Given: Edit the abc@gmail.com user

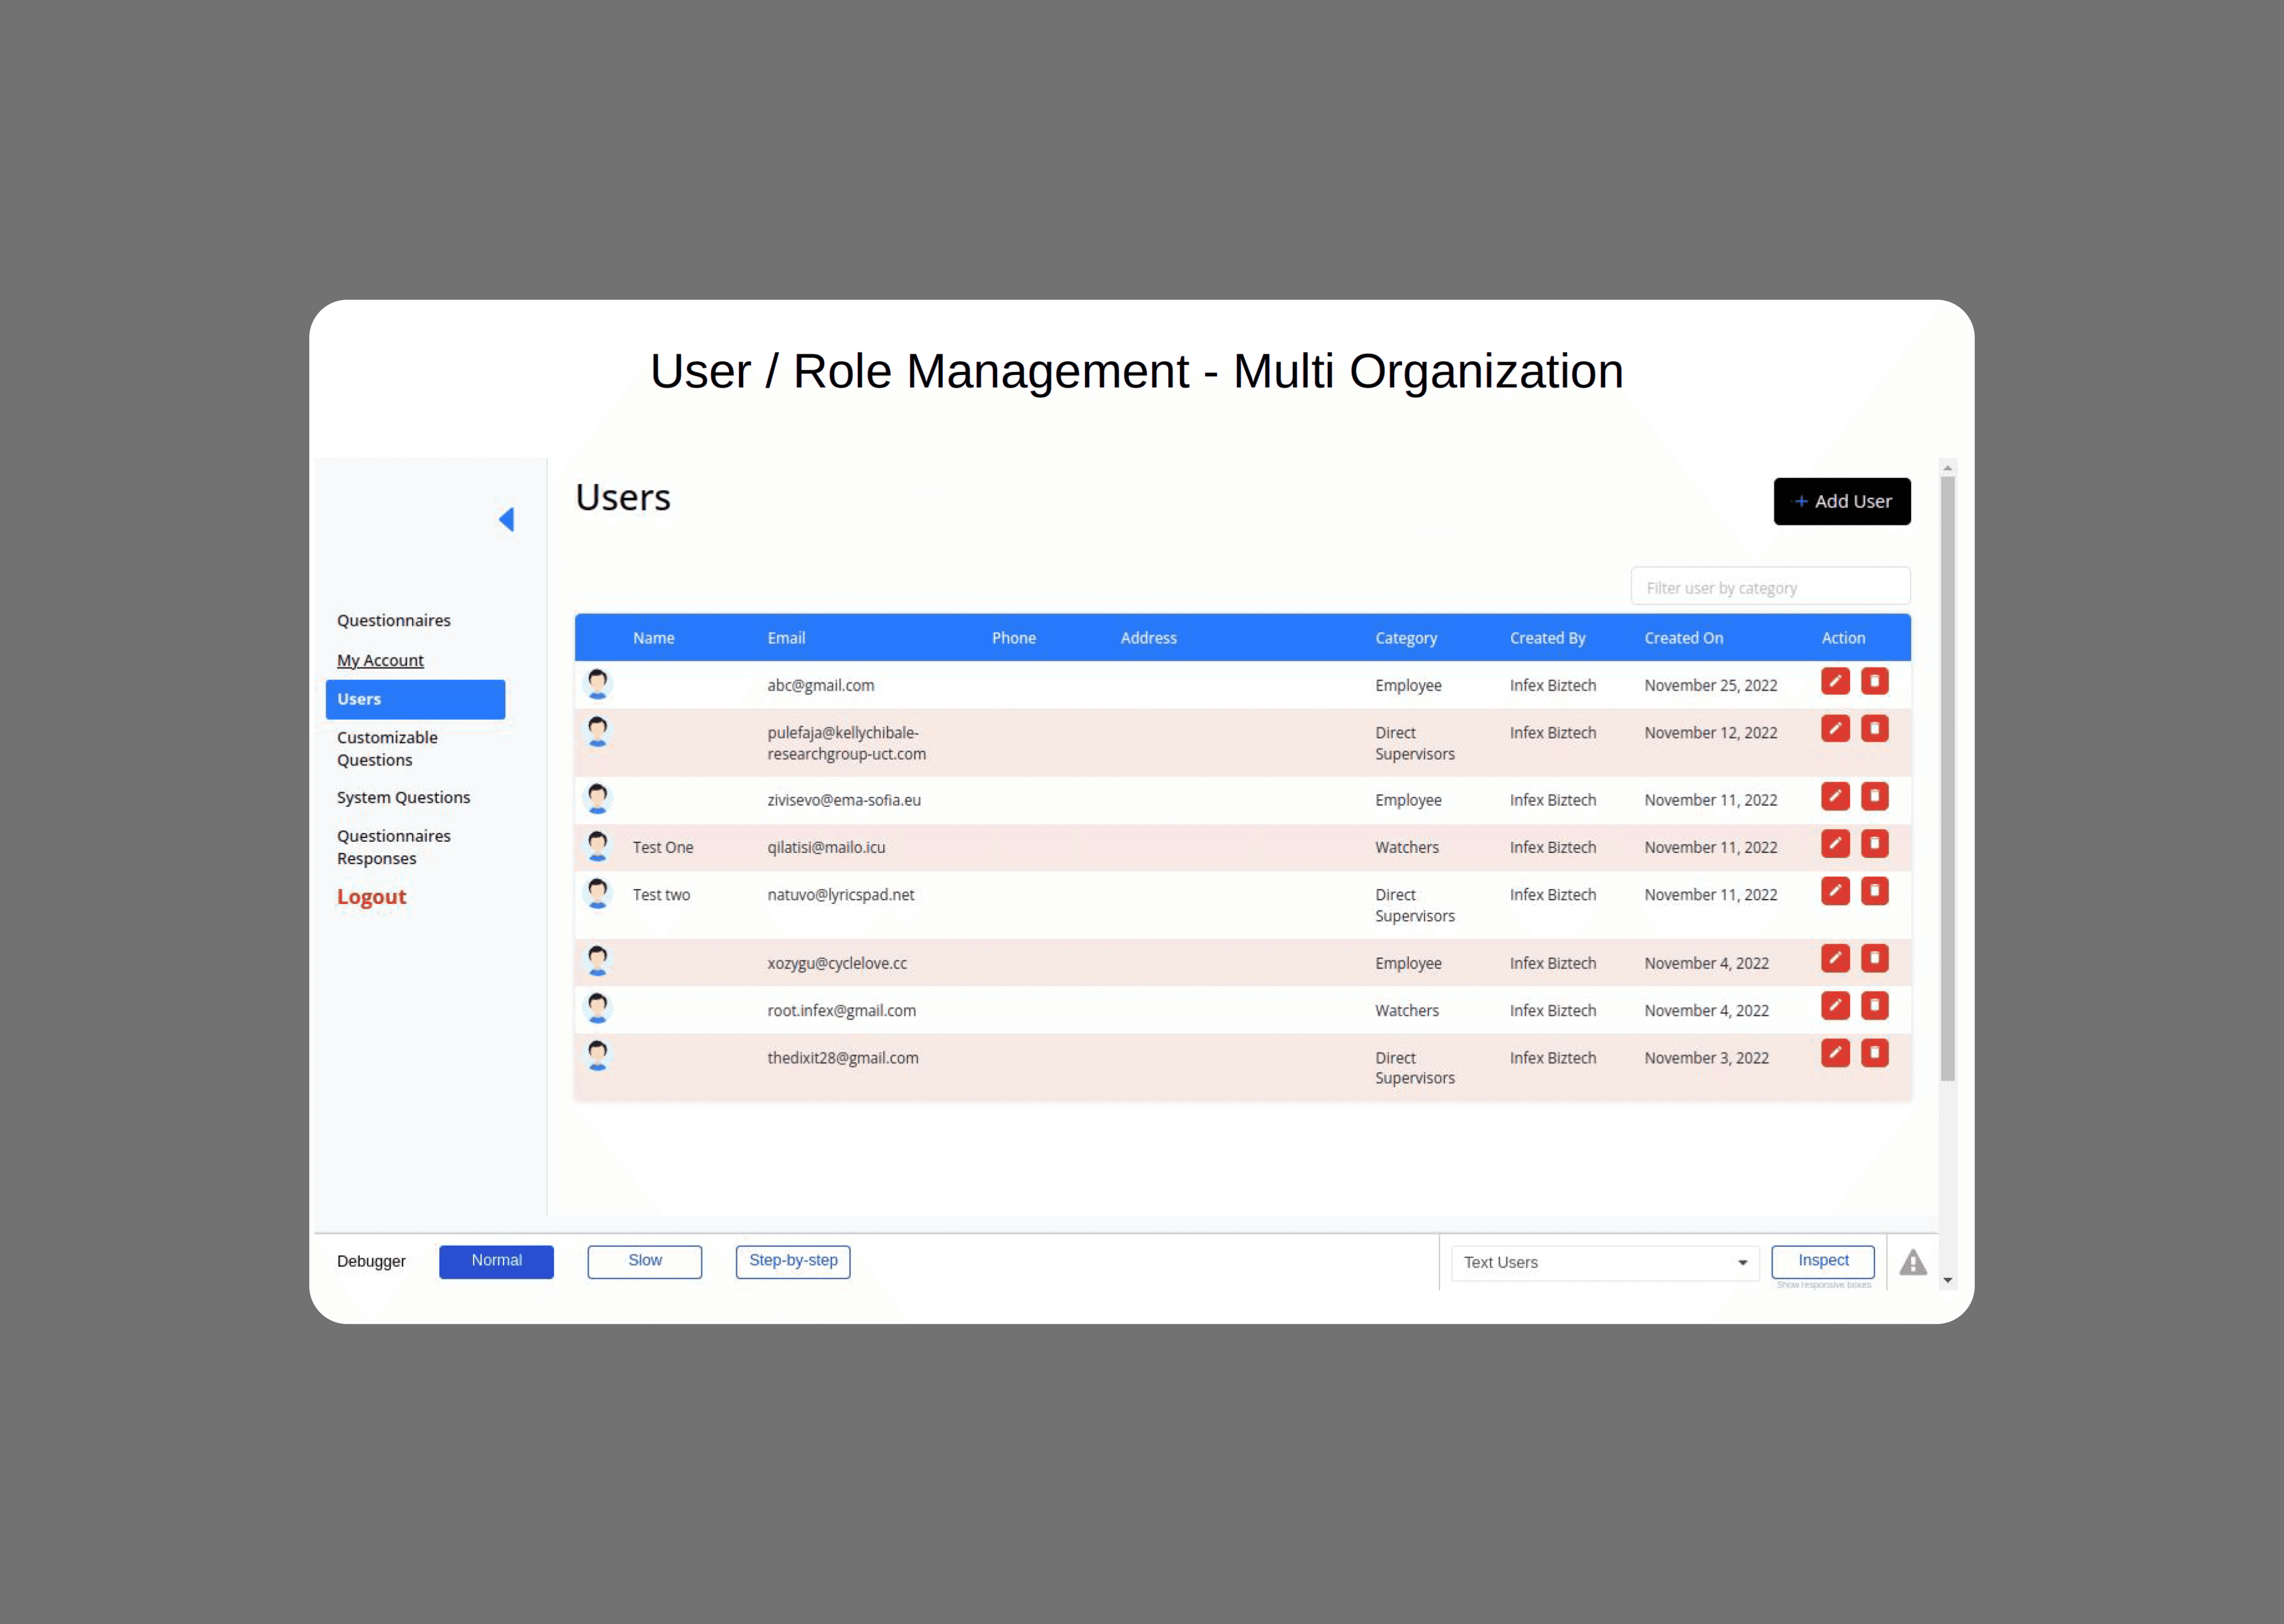Looking at the screenshot, I should (1835, 681).
